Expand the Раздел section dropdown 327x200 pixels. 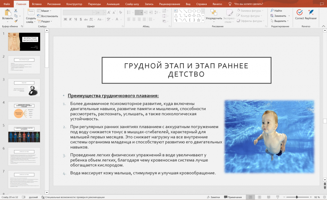pyautogui.click(x=45, y=21)
